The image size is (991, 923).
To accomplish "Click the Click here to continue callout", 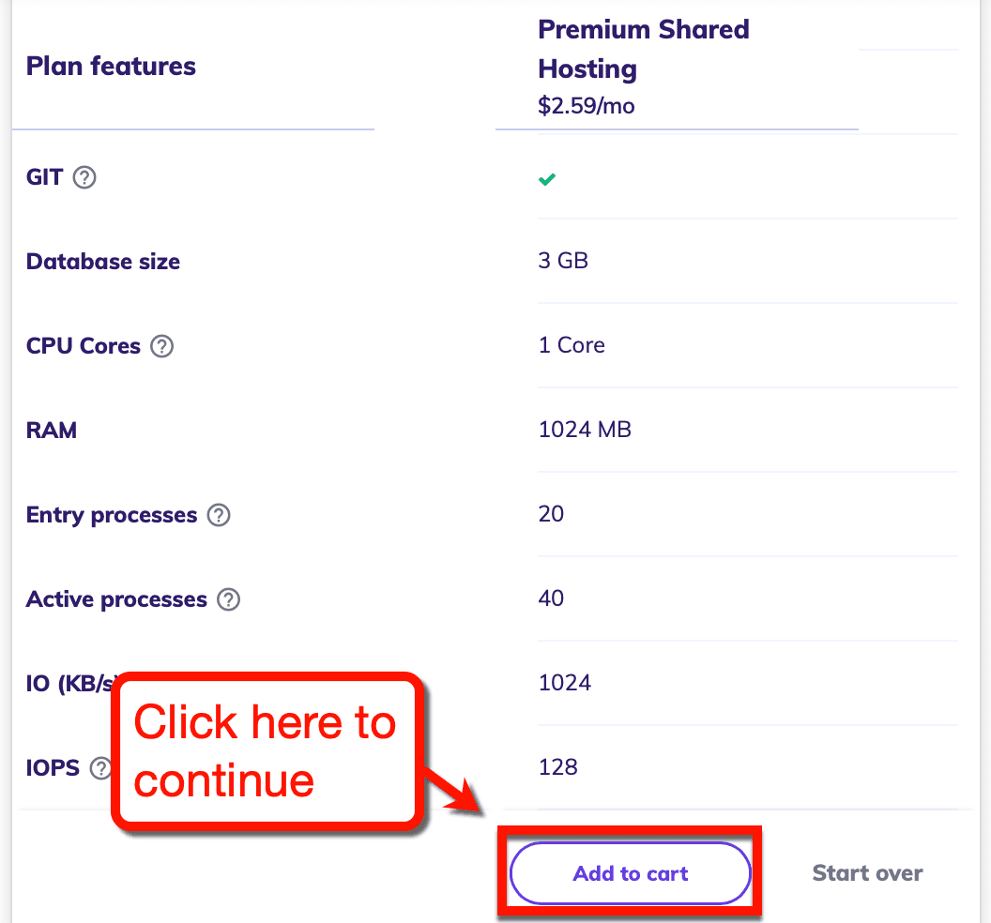I will [x=266, y=749].
